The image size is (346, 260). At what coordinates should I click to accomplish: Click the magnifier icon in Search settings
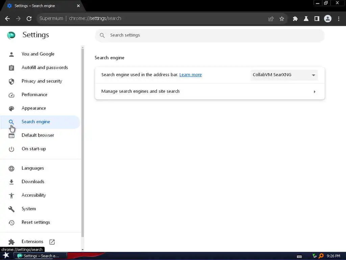(102, 35)
